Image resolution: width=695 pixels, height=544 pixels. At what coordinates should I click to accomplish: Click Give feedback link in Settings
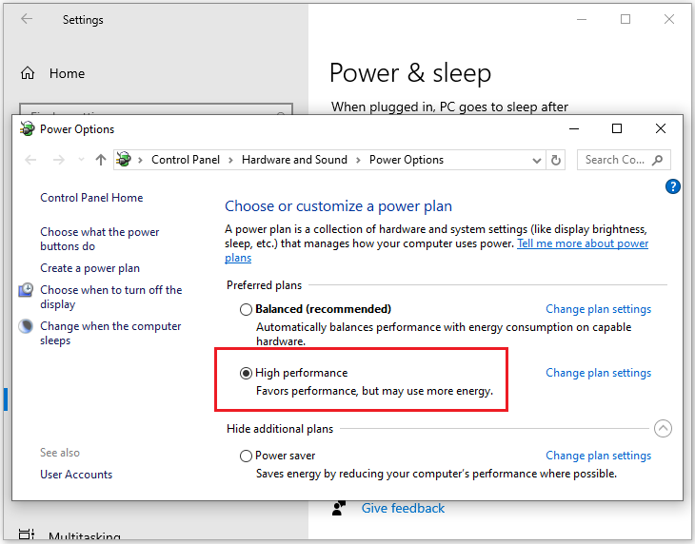pyautogui.click(x=403, y=508)
